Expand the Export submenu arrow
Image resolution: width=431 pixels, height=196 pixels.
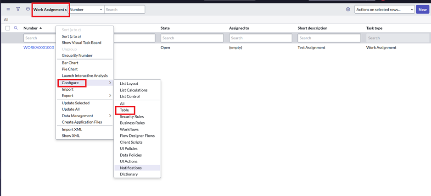click(110, 96)
